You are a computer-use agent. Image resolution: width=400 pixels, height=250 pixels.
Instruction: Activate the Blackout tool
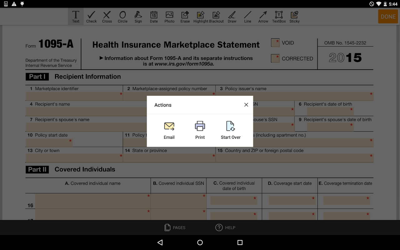(216, 17)
